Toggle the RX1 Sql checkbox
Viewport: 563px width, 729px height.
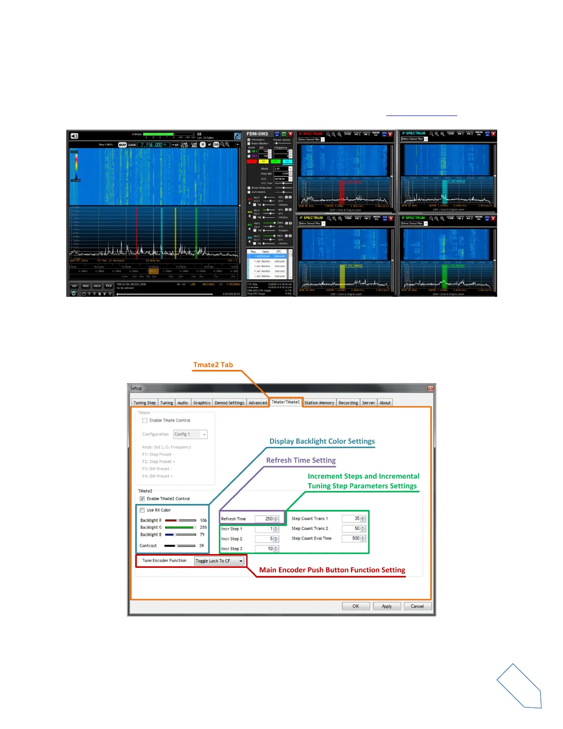coord(254,205)
